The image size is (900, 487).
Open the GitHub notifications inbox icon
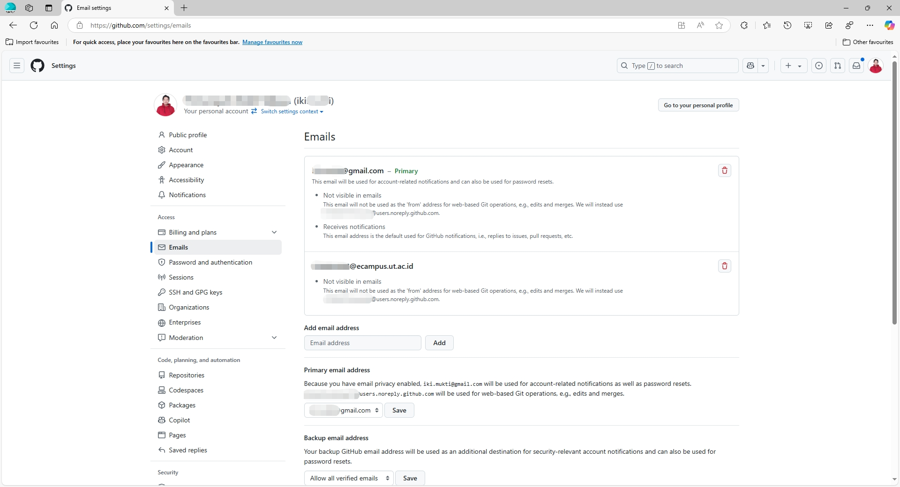coord(857,66)
